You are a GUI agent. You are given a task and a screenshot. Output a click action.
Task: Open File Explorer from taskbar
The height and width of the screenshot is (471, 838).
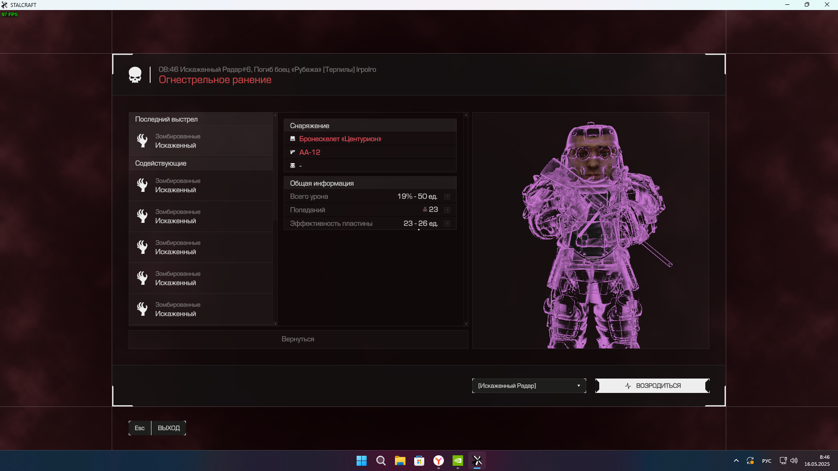[x=400, y=461]
